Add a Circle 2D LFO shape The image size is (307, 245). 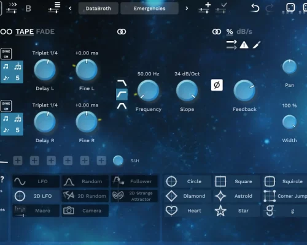(x=187, y=181)
